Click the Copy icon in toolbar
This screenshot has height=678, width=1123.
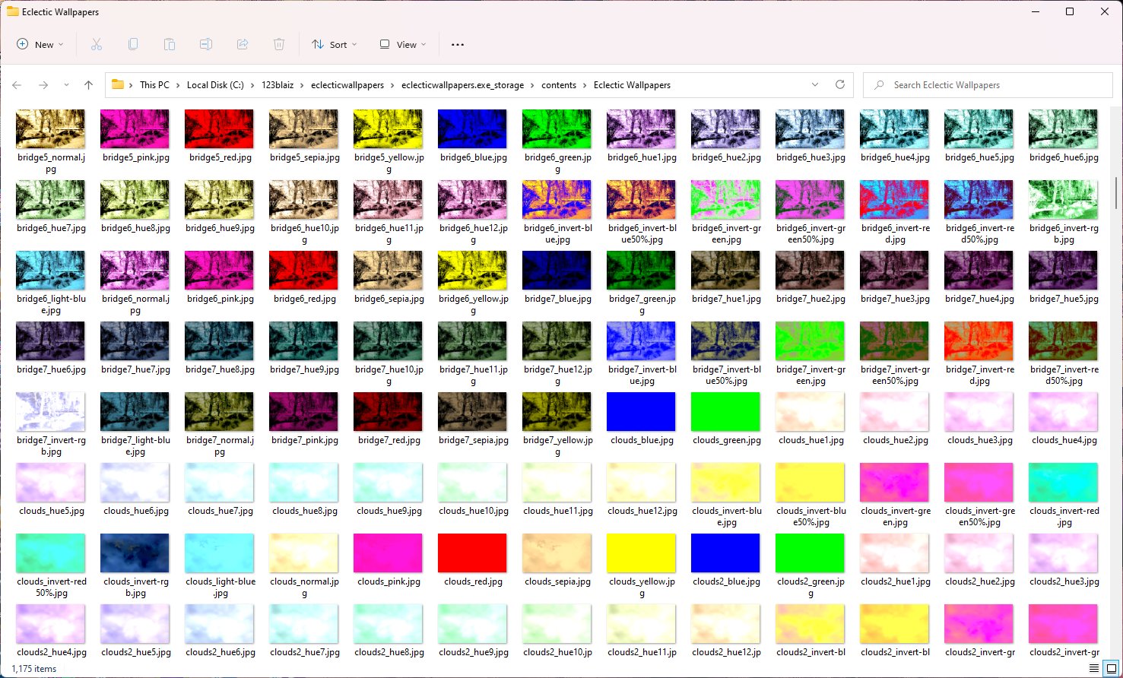133,45
